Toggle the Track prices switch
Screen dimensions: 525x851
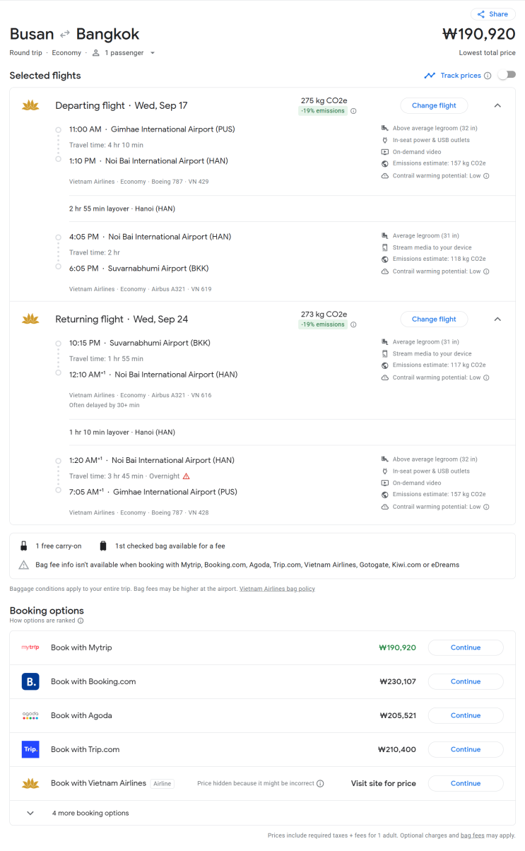point(507,75)
